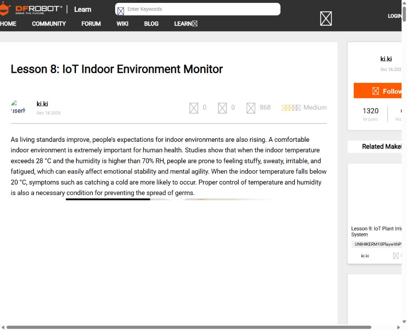Click the stat icon next to 868
Viewport: 407px width, 330px height.
[251, 108]
